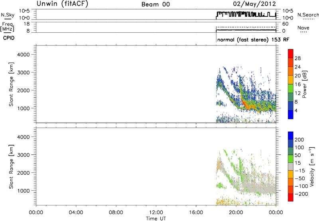The width and height of the screenshot is (319, 221).
Task: Click '4000' tick on power panel axis
Action: 24,55
